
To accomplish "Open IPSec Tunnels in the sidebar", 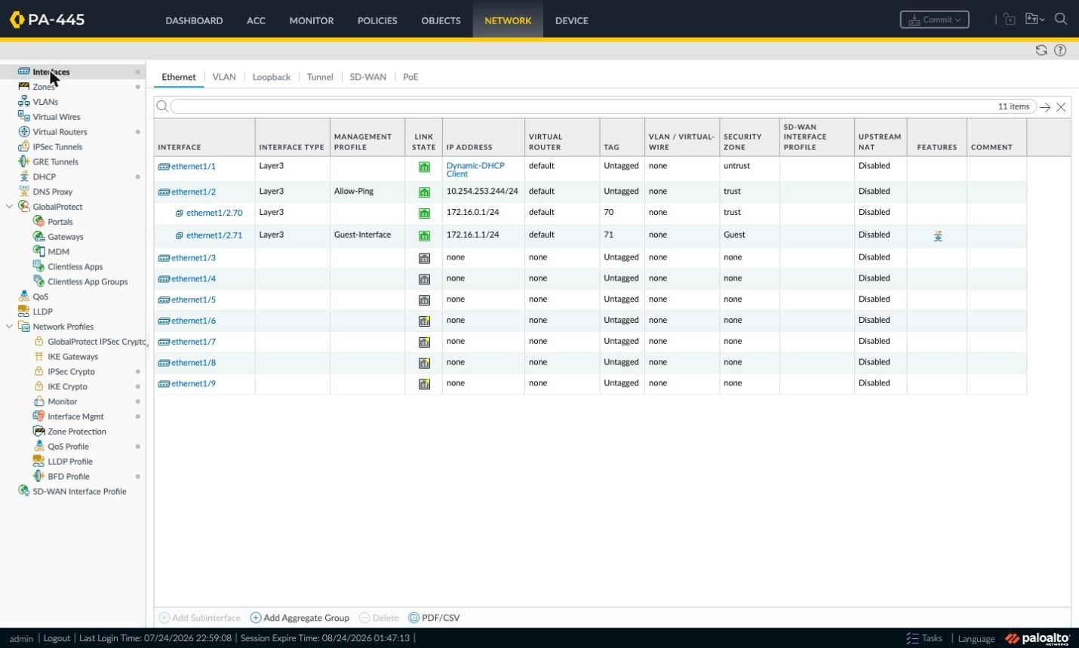I will 57,147.
